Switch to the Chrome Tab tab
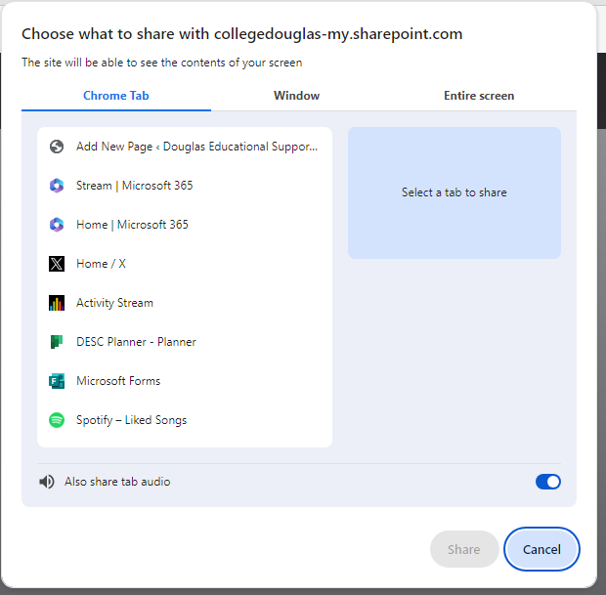This screenshot has width=606, height=595. [x=116, y=96]
